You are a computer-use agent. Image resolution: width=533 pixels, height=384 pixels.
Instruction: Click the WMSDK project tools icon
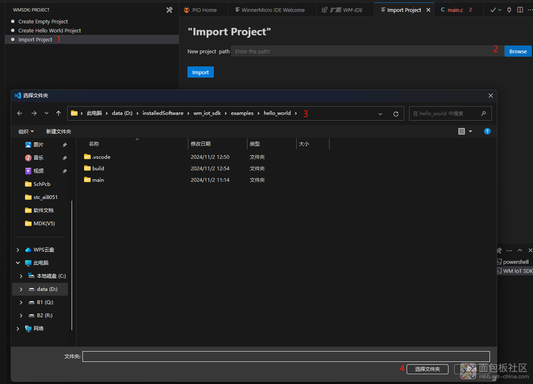pos(169,10)
